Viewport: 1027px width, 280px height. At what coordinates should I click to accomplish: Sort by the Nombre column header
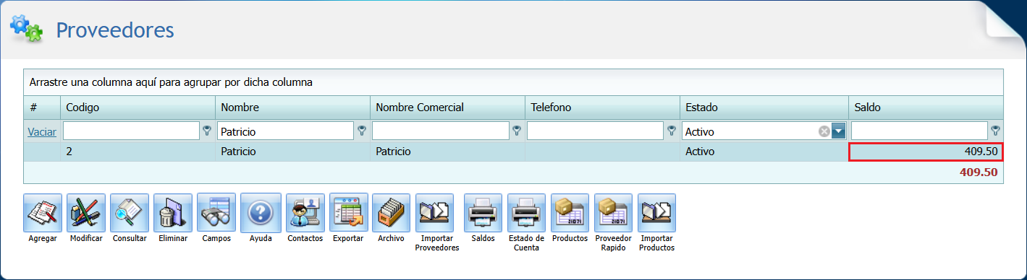292,108
